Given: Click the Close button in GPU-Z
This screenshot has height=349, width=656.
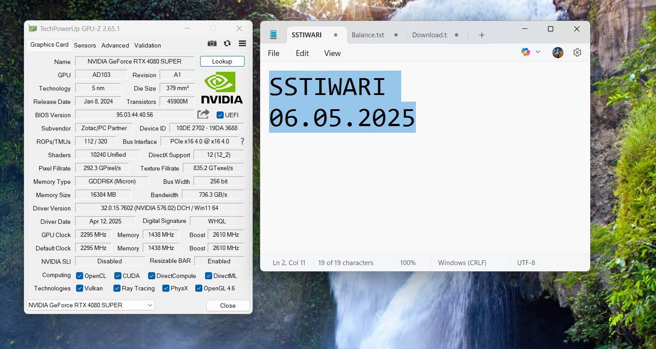Looking at the screenshot, I should click(x=228, y=305).
